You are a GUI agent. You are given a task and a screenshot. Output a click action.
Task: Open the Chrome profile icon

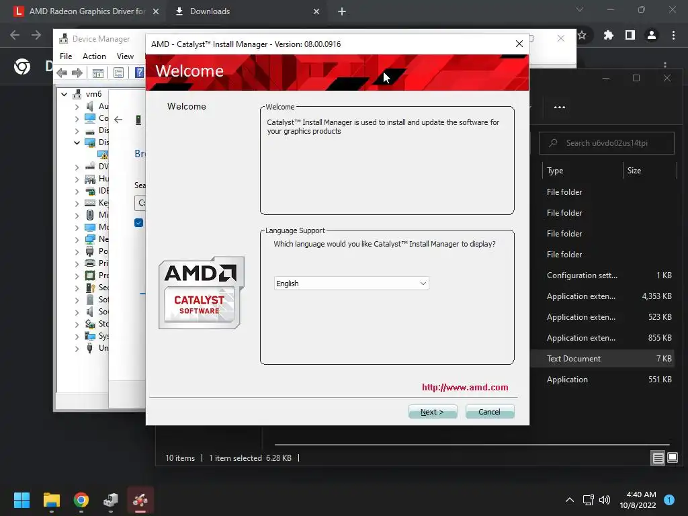pyautogui.click(x=652, y=35)
